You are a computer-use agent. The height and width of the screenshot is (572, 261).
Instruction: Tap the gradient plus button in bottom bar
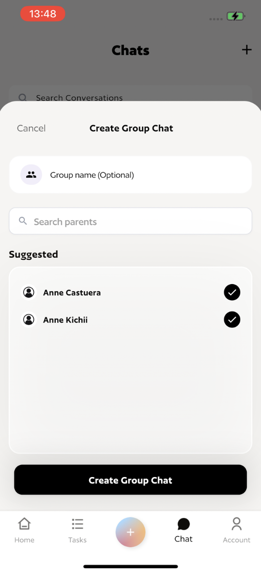click(x=130, y=532)
